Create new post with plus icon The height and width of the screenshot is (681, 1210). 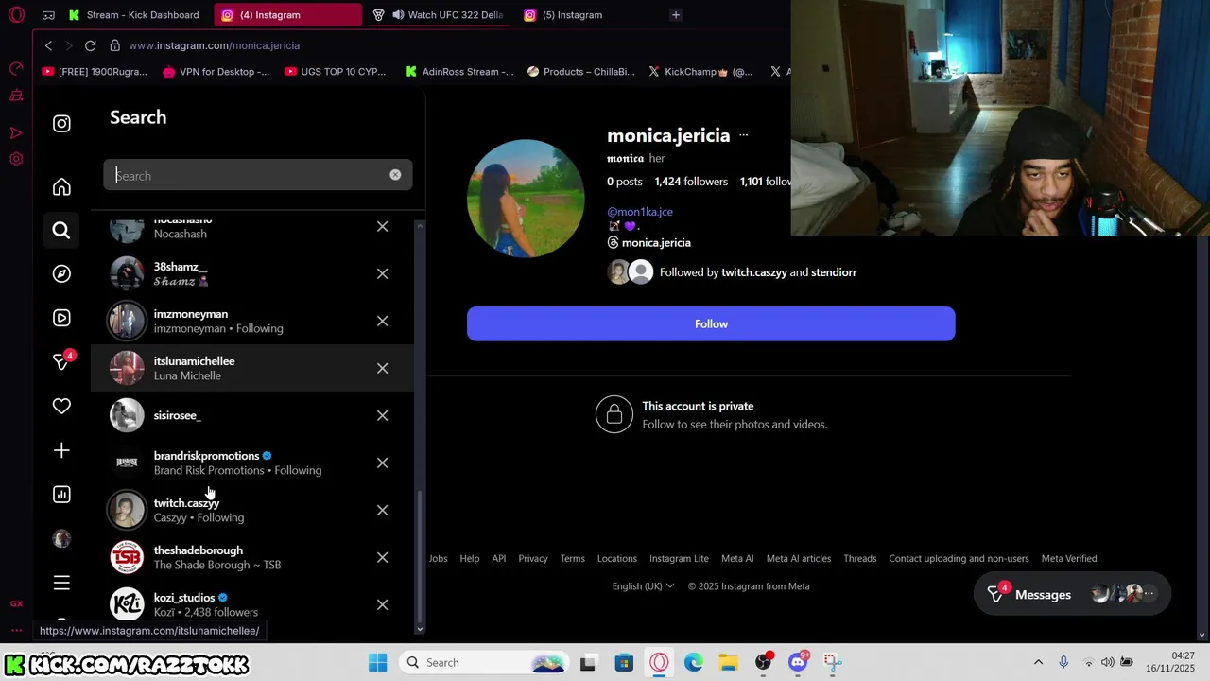pos(61,450)
